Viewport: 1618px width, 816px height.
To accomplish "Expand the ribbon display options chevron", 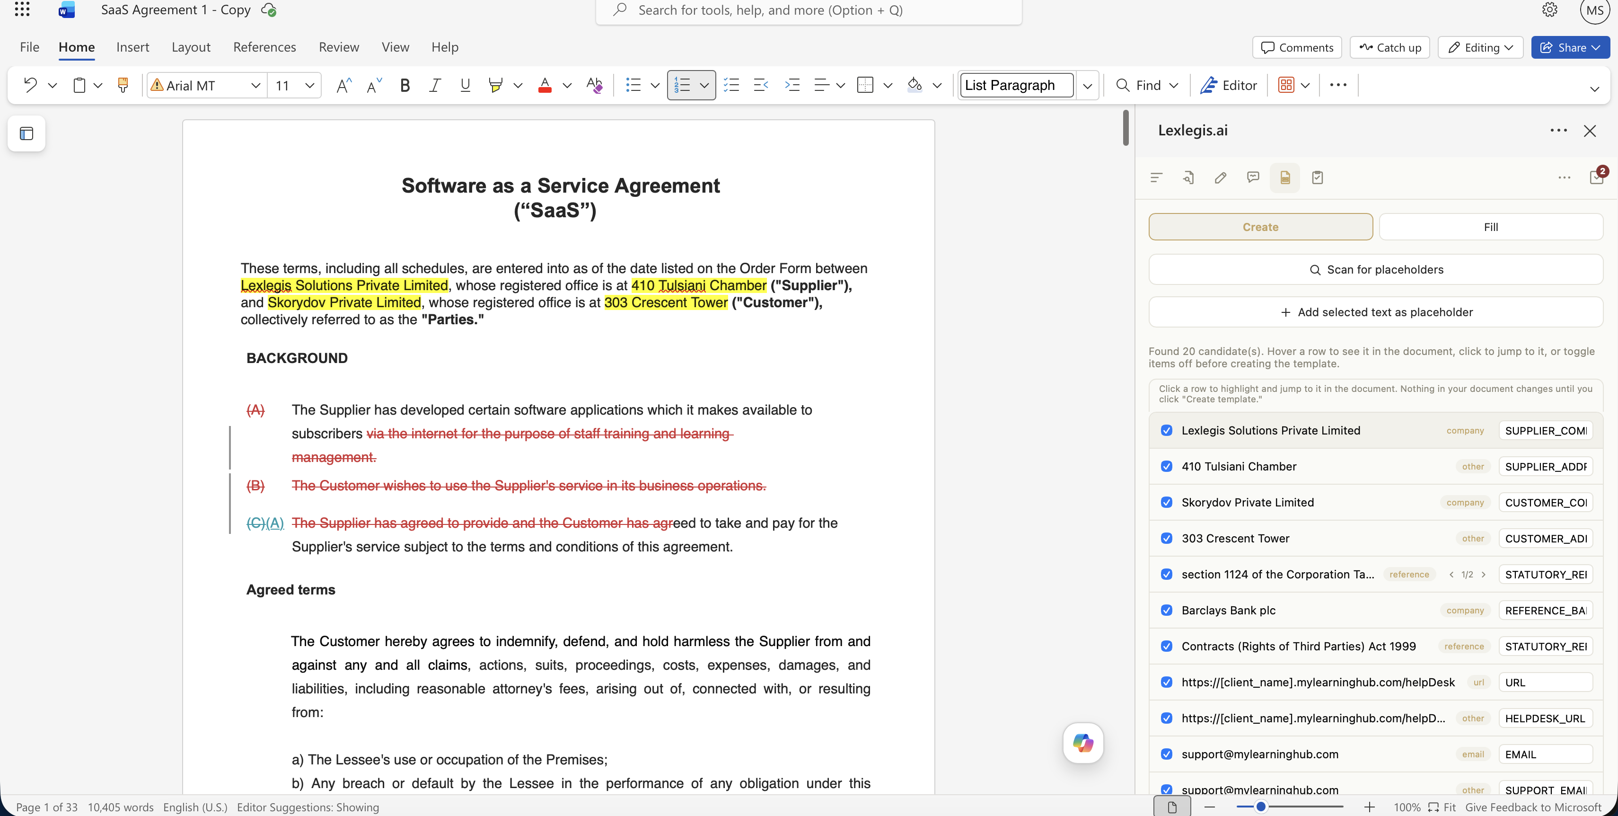I will point(1594,89).
